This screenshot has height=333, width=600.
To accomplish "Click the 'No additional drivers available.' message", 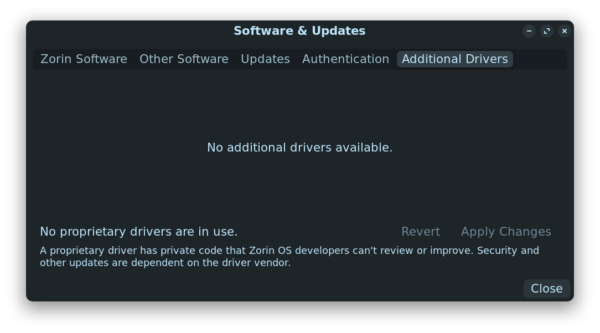I will coord(299,148).
